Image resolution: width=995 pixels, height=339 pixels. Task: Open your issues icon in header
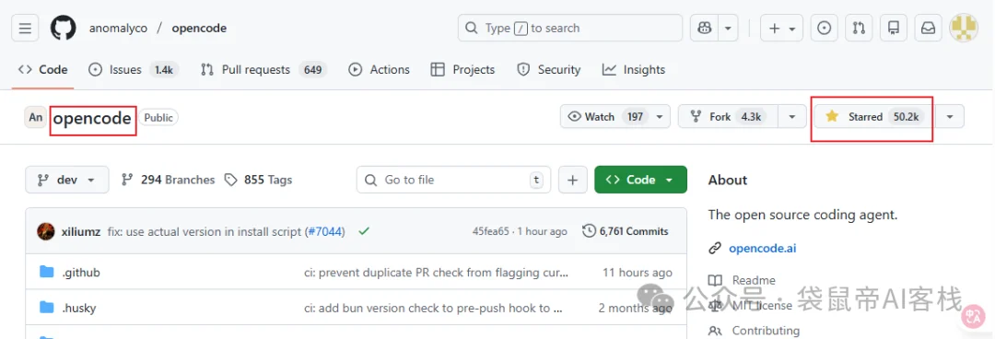pos(824,28)
